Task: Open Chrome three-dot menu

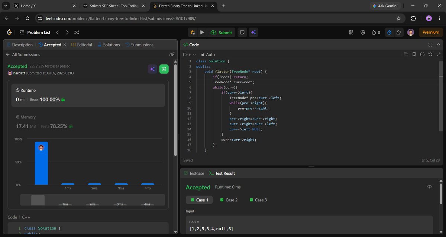Action: pyautogui.click(x=439, y=18)
